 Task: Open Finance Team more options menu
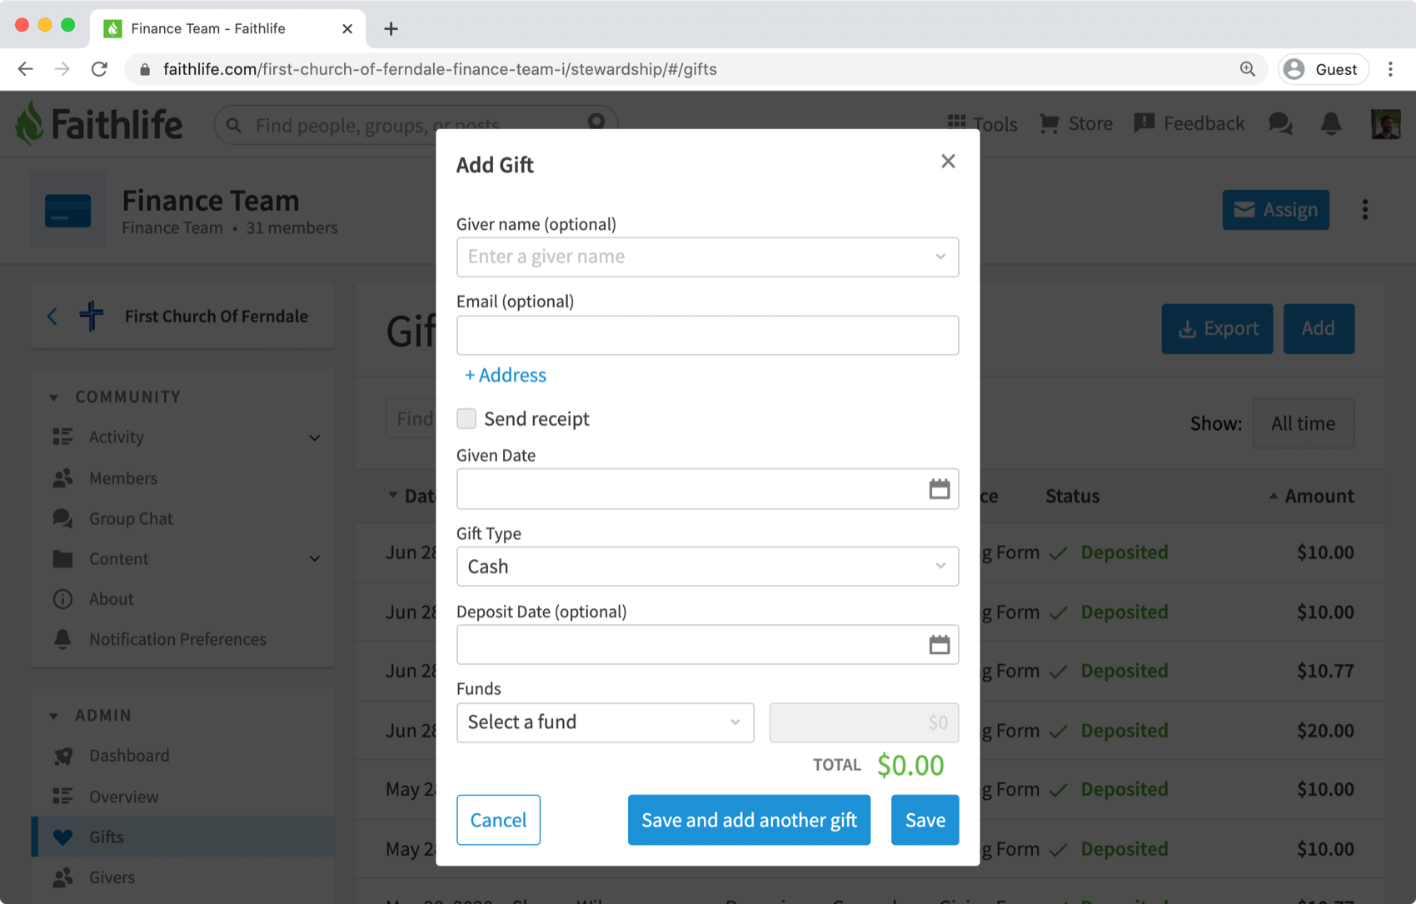pyautogui.click(x=1364, y=210)
